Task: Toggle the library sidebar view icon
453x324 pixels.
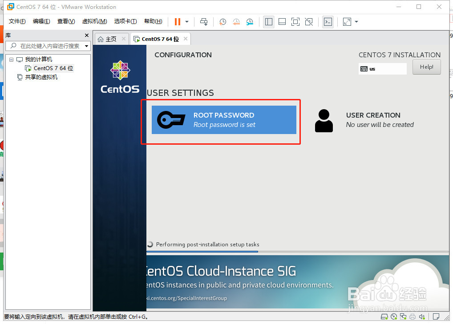Action: pyautogui.click(x=269, y=22)
